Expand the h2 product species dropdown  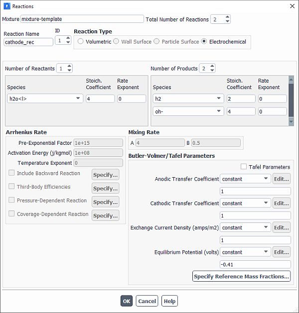point(187,99)
